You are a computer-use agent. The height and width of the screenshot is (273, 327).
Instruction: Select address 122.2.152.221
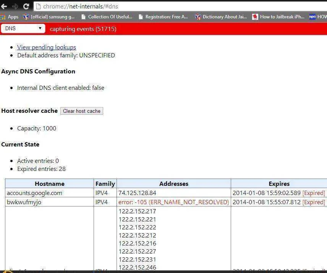[x=137, y=219]
